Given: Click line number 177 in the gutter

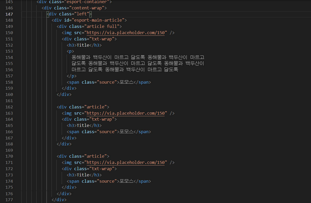Looking at the screenshot, I should click(x=9, y=200).
